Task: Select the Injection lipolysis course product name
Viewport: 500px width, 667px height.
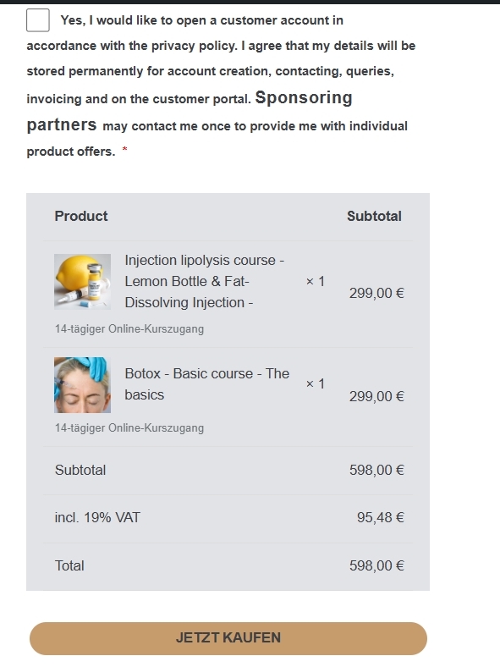Action: (x=205, y=281)
